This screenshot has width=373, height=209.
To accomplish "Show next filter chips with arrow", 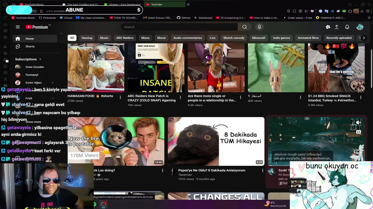I will [364, 38].
